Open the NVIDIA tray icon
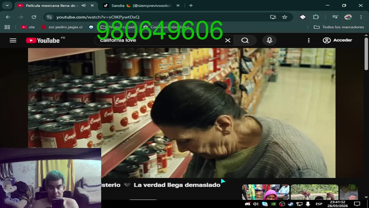Screen dimensions: 369x208 pyautogui.click(x=273, y=204)
